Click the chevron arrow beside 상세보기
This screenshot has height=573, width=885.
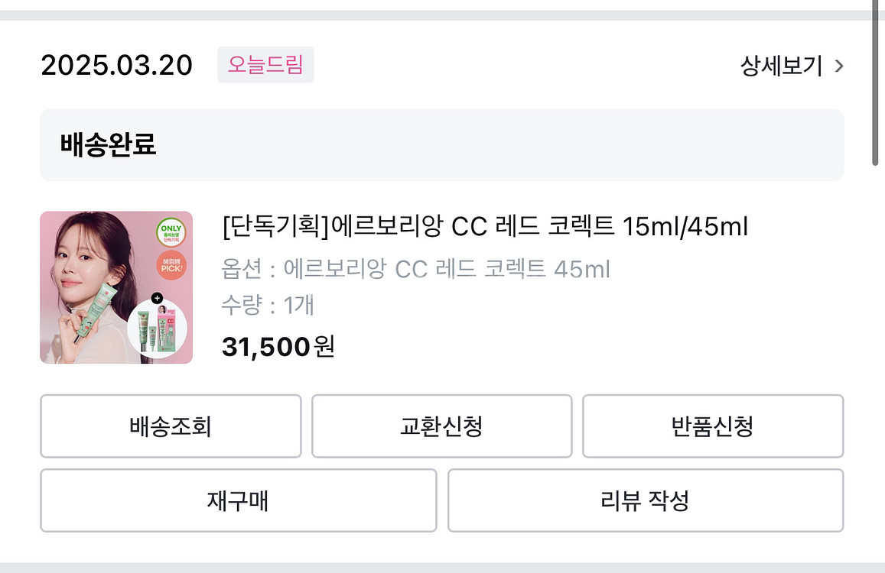(x=839, y=66)
